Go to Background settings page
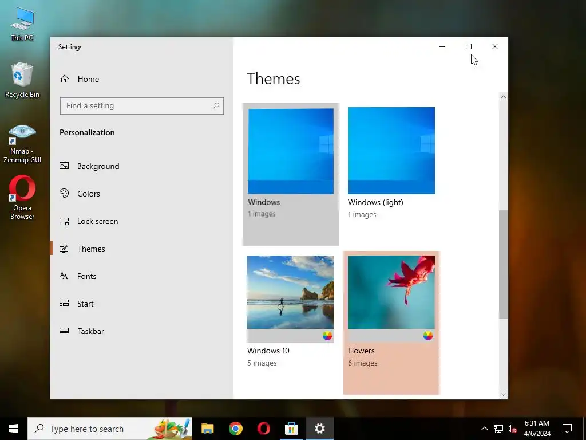Screen dimensions: 586x440 (98, 166)
